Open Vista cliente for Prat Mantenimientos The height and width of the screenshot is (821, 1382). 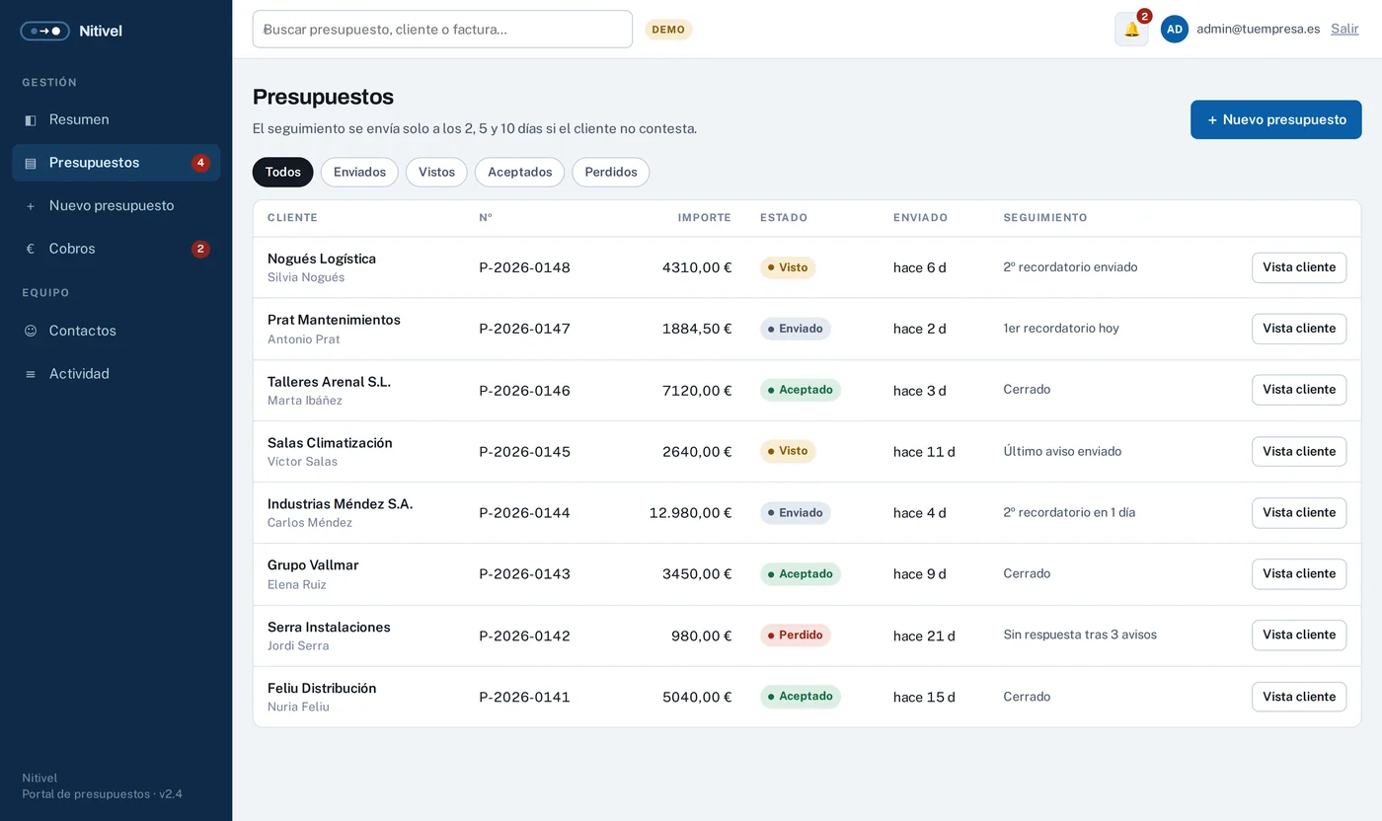[1299, 329]
